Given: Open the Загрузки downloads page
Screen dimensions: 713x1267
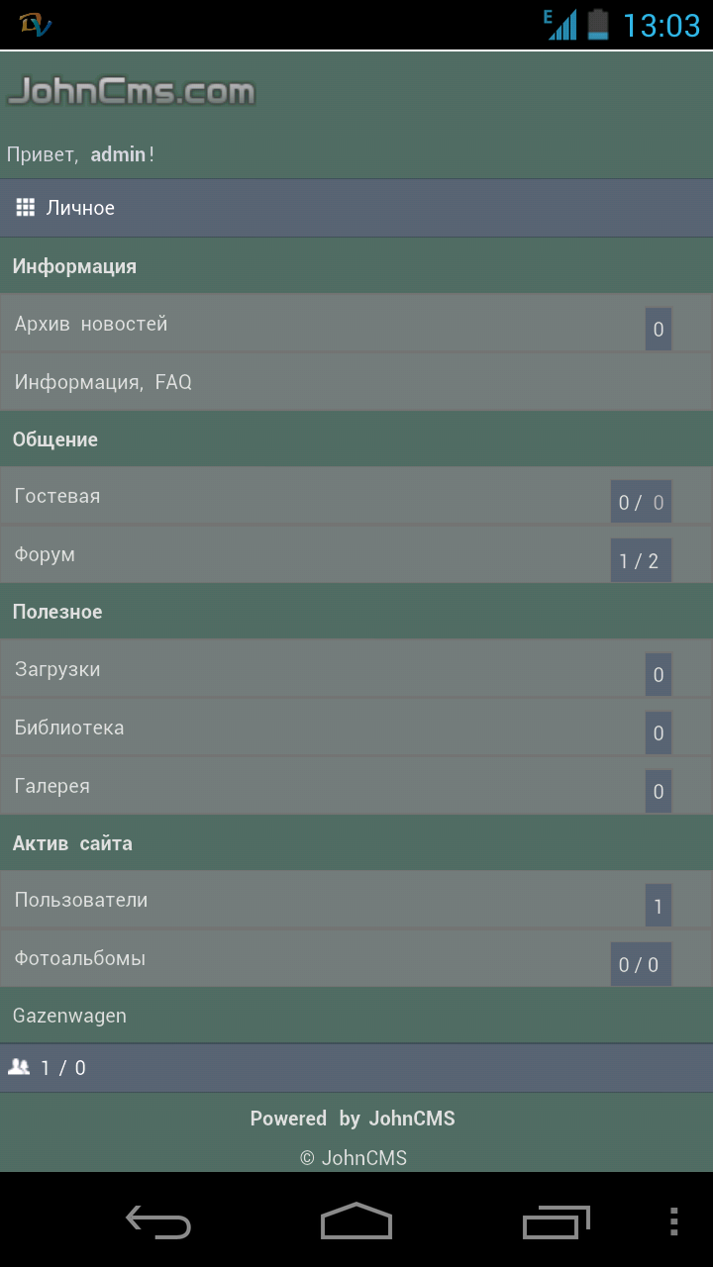Looking at the screenshot, I should [x=57, y=669].
